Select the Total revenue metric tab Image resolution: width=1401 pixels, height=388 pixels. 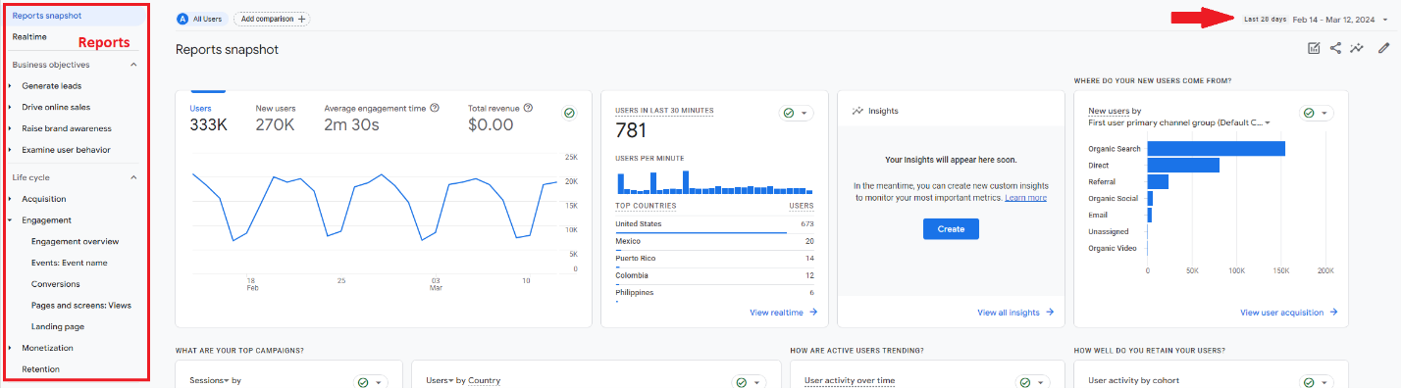click(x=500, y=118)
